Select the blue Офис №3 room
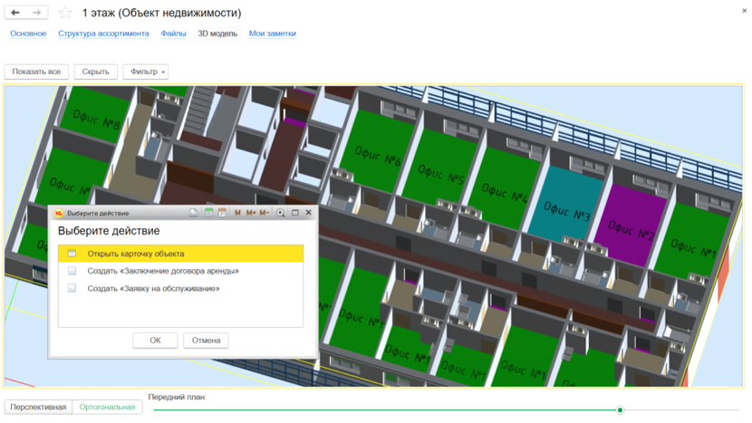Image resolution: width=752 pixels, height=423 pixels. point(566,203)
